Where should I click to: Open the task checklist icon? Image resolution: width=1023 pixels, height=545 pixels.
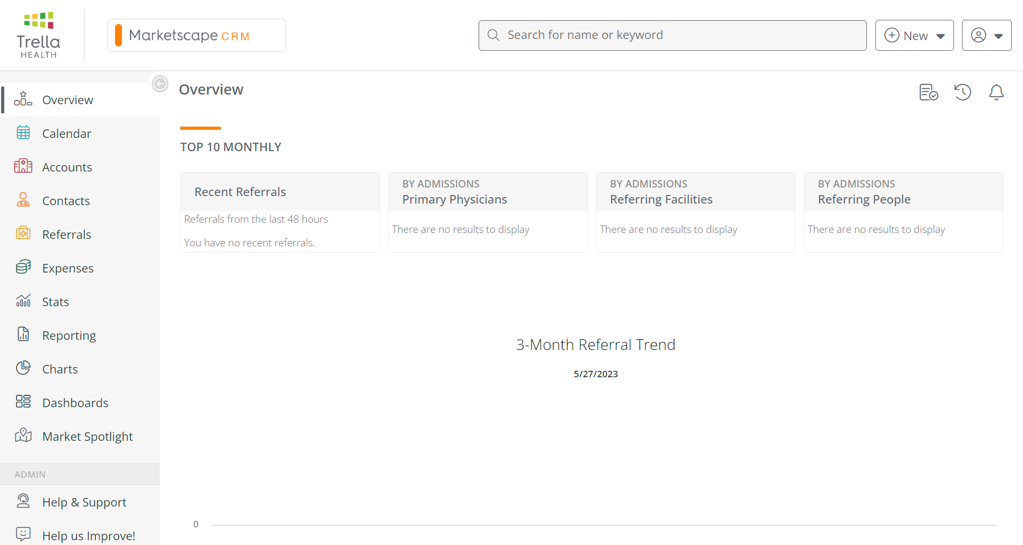928,92
